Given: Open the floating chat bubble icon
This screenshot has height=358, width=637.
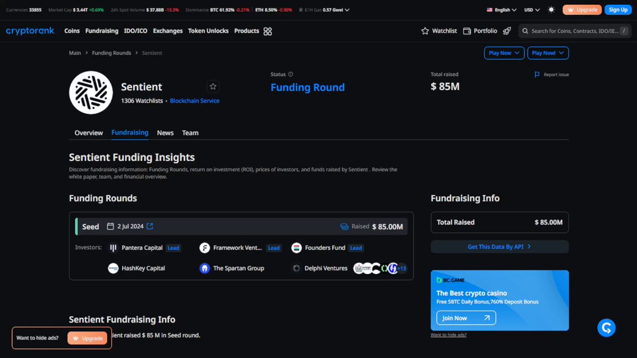Looking at the screenshot, I should point(606,328).
